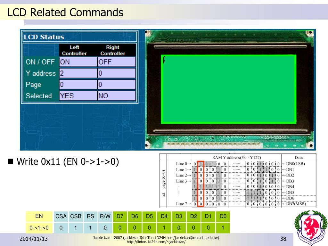Click the Selected NO field

pos(117,96)
